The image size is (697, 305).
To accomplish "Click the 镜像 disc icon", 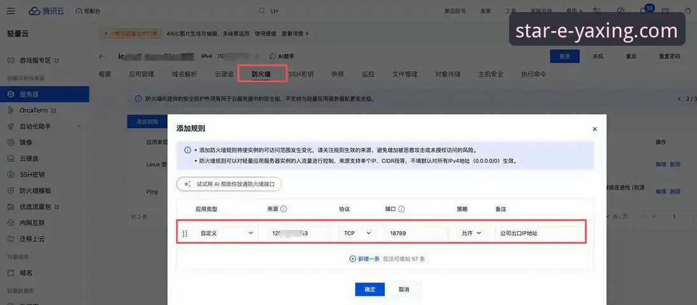I will point(11,142).
